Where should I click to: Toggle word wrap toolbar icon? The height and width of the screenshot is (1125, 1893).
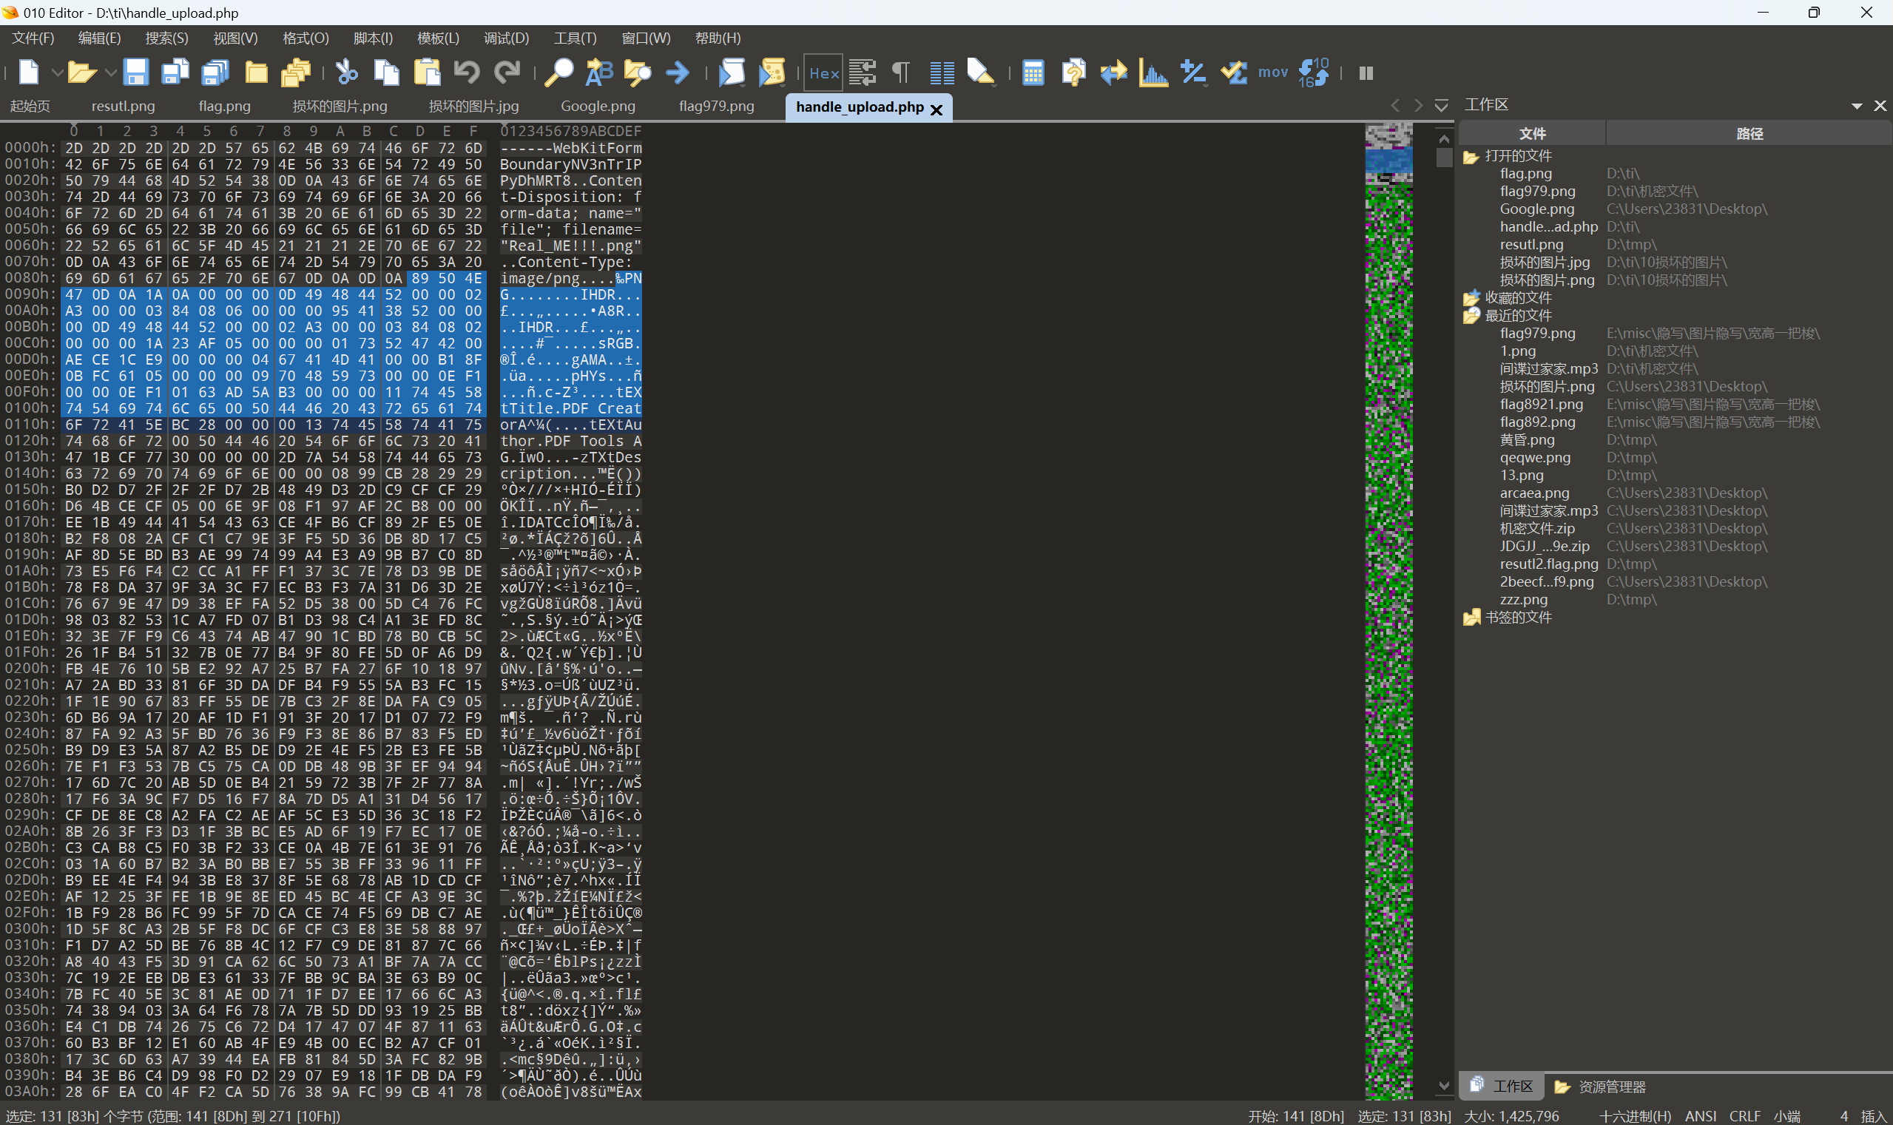pyautogui.click(x=862, y=72)
